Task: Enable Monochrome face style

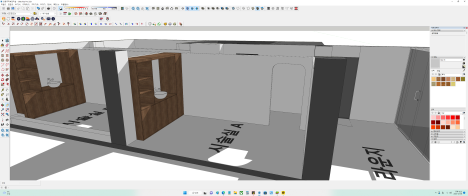Action: point(262,8)
